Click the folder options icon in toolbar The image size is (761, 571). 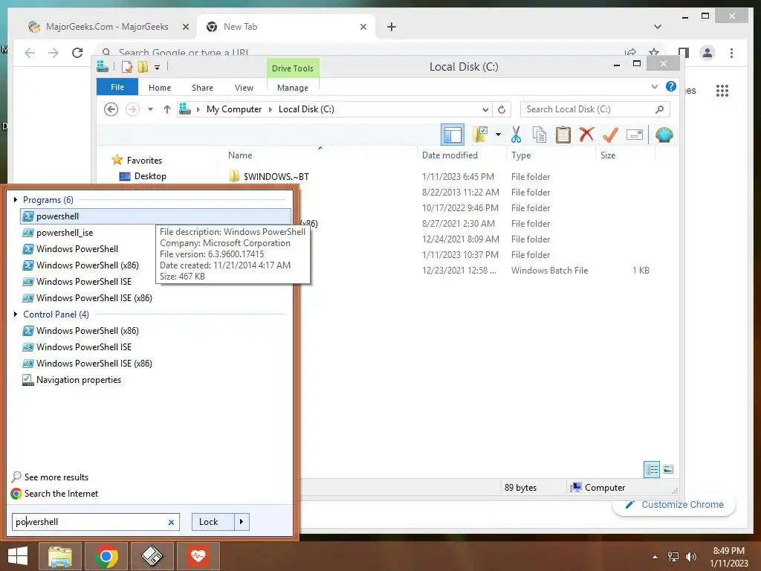480,135
